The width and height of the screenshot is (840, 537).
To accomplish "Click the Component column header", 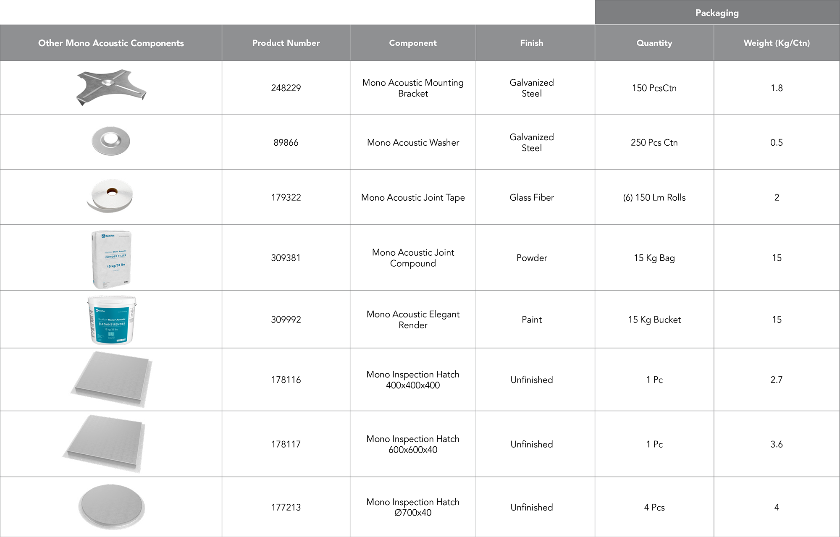I will coord(413,43).
